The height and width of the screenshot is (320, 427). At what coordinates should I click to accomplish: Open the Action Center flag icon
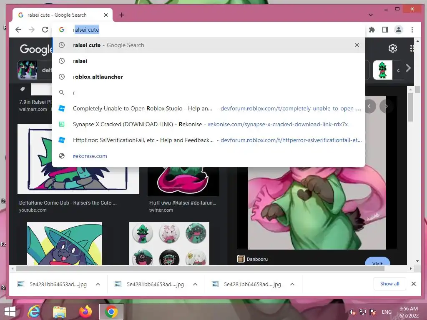[373, 312]
